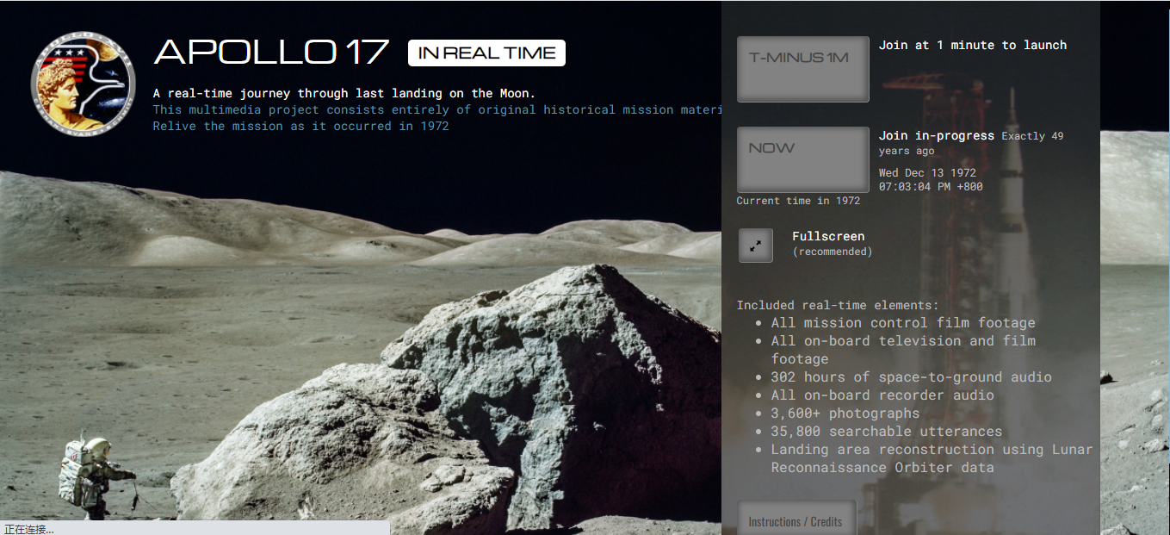Click 'Landing area reconstruction' list item
The height and width of the screenshot is (535, 1170).
932,458
